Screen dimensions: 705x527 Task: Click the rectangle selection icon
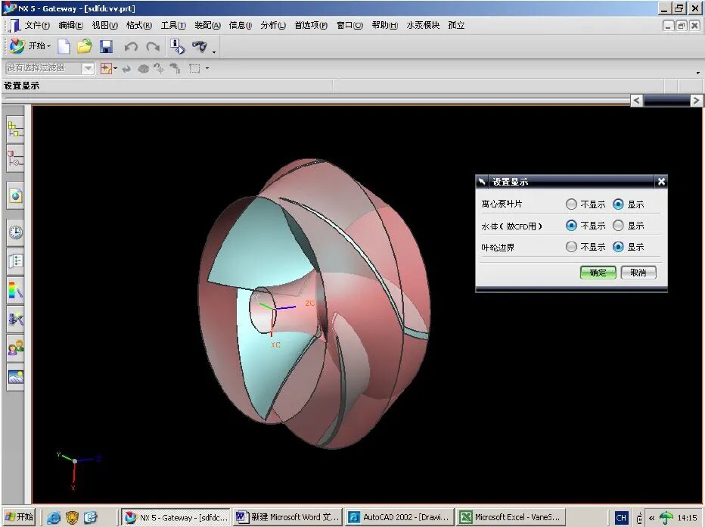coord(194,68)
